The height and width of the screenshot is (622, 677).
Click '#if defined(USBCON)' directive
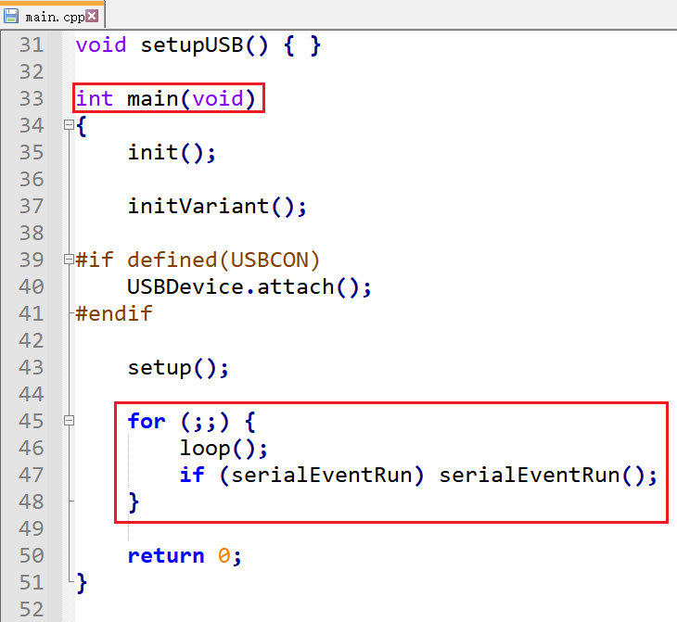pos(198,260)
